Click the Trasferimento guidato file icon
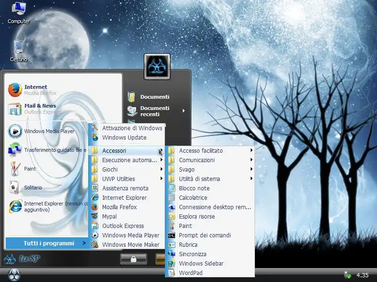 coord(15,149)
